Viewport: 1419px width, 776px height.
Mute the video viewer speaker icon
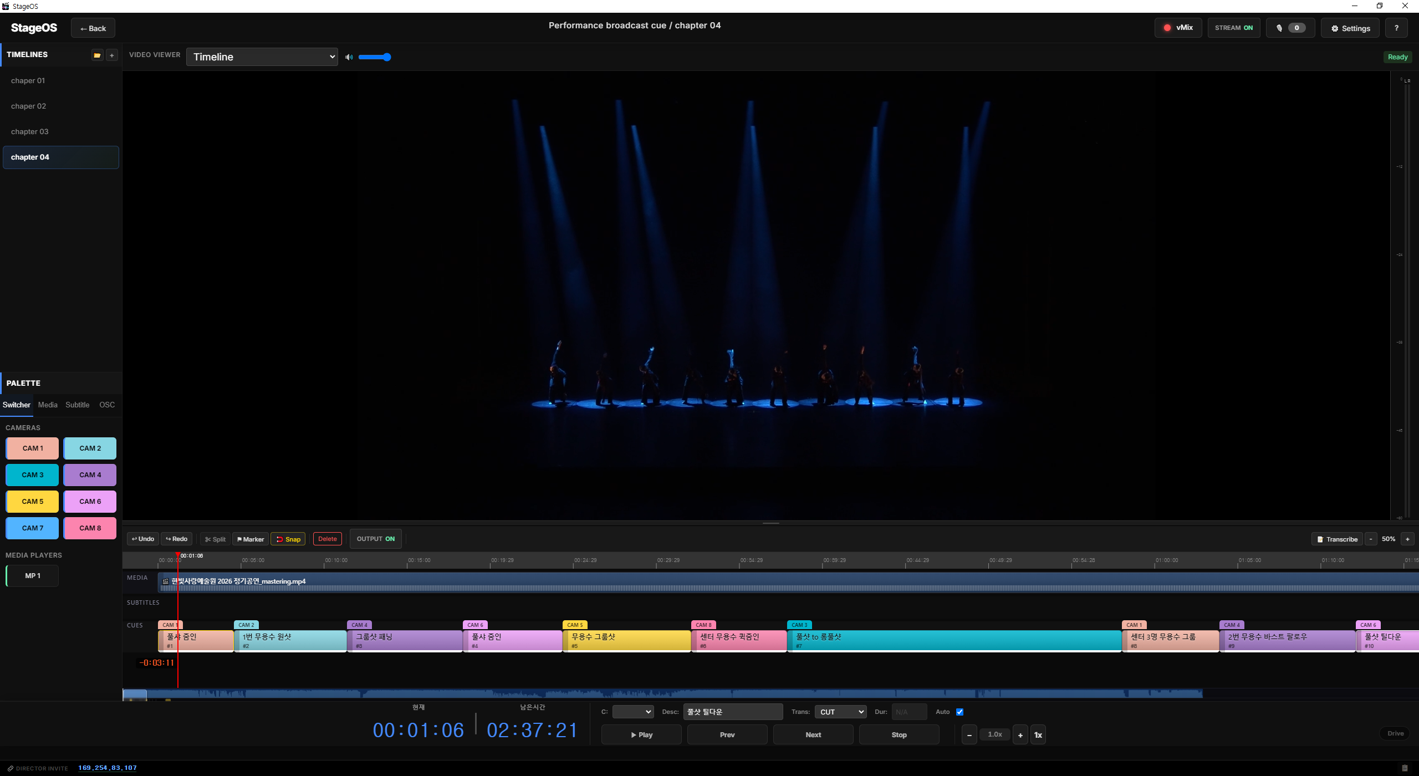coord(349,57)
